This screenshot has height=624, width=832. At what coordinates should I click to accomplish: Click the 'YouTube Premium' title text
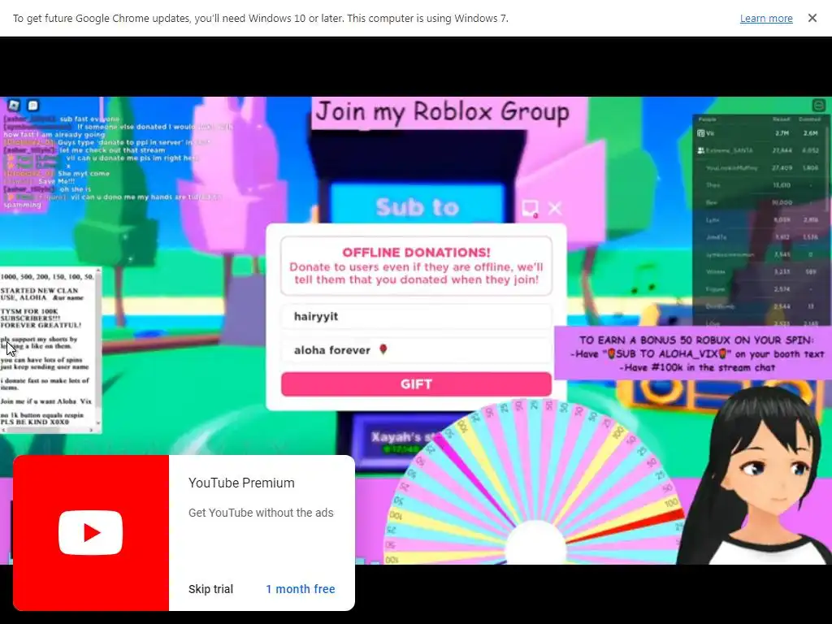[x=241, y=483]
